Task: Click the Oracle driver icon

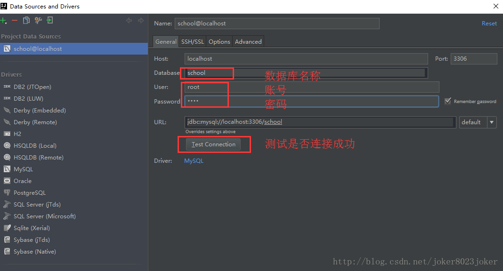Action: click(x=7, y=181)
